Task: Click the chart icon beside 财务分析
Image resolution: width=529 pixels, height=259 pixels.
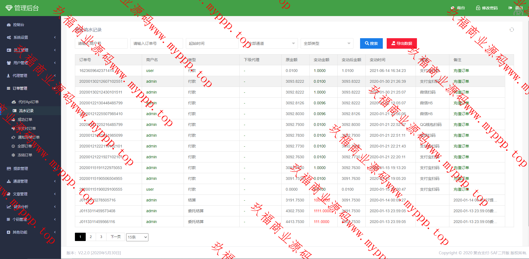Action: 9,207
